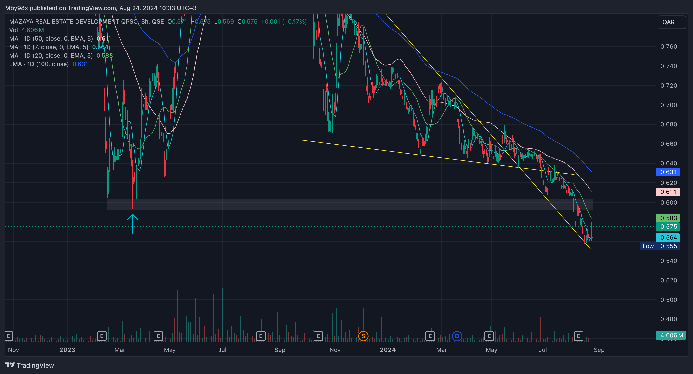Click the E earnings marker just right of the D marker
Screen dimensions: 693x374
[x=489, y=336]
